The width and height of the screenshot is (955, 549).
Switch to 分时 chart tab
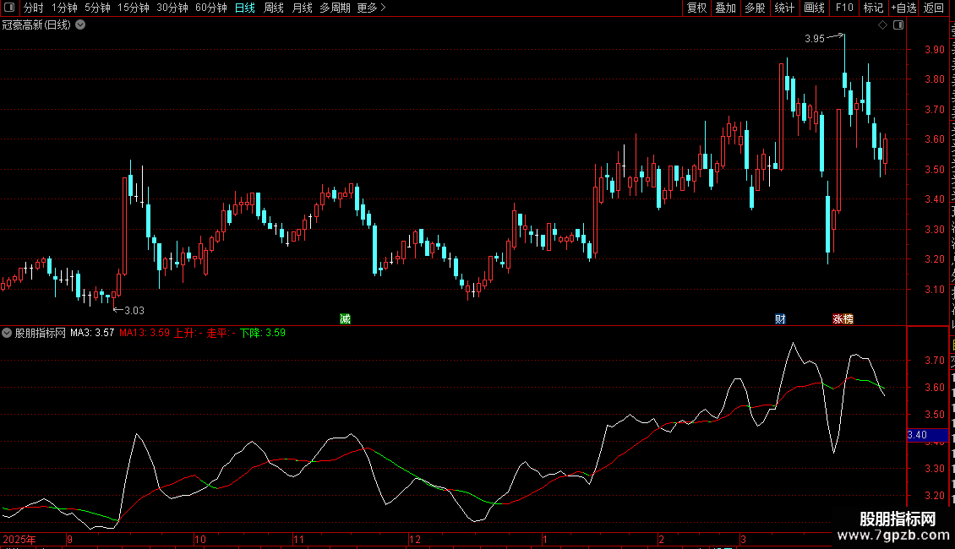tap(34, 8)
